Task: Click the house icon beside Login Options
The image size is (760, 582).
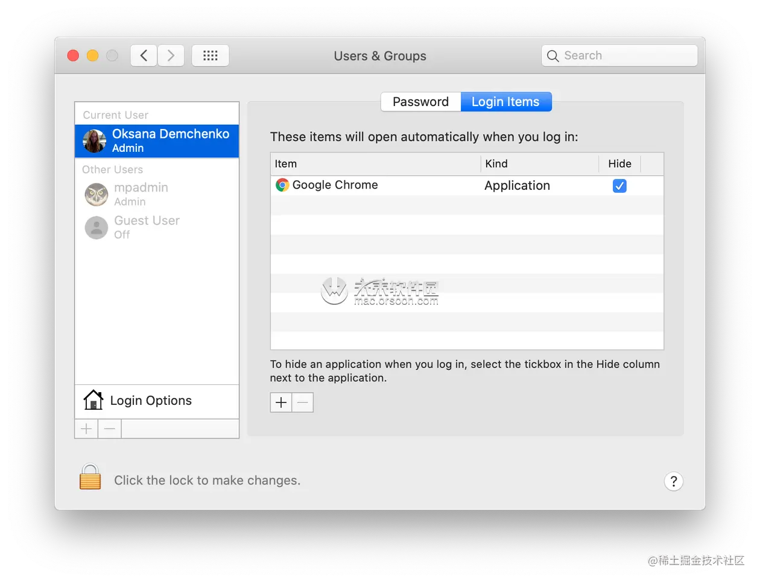Action: [93, 400]
